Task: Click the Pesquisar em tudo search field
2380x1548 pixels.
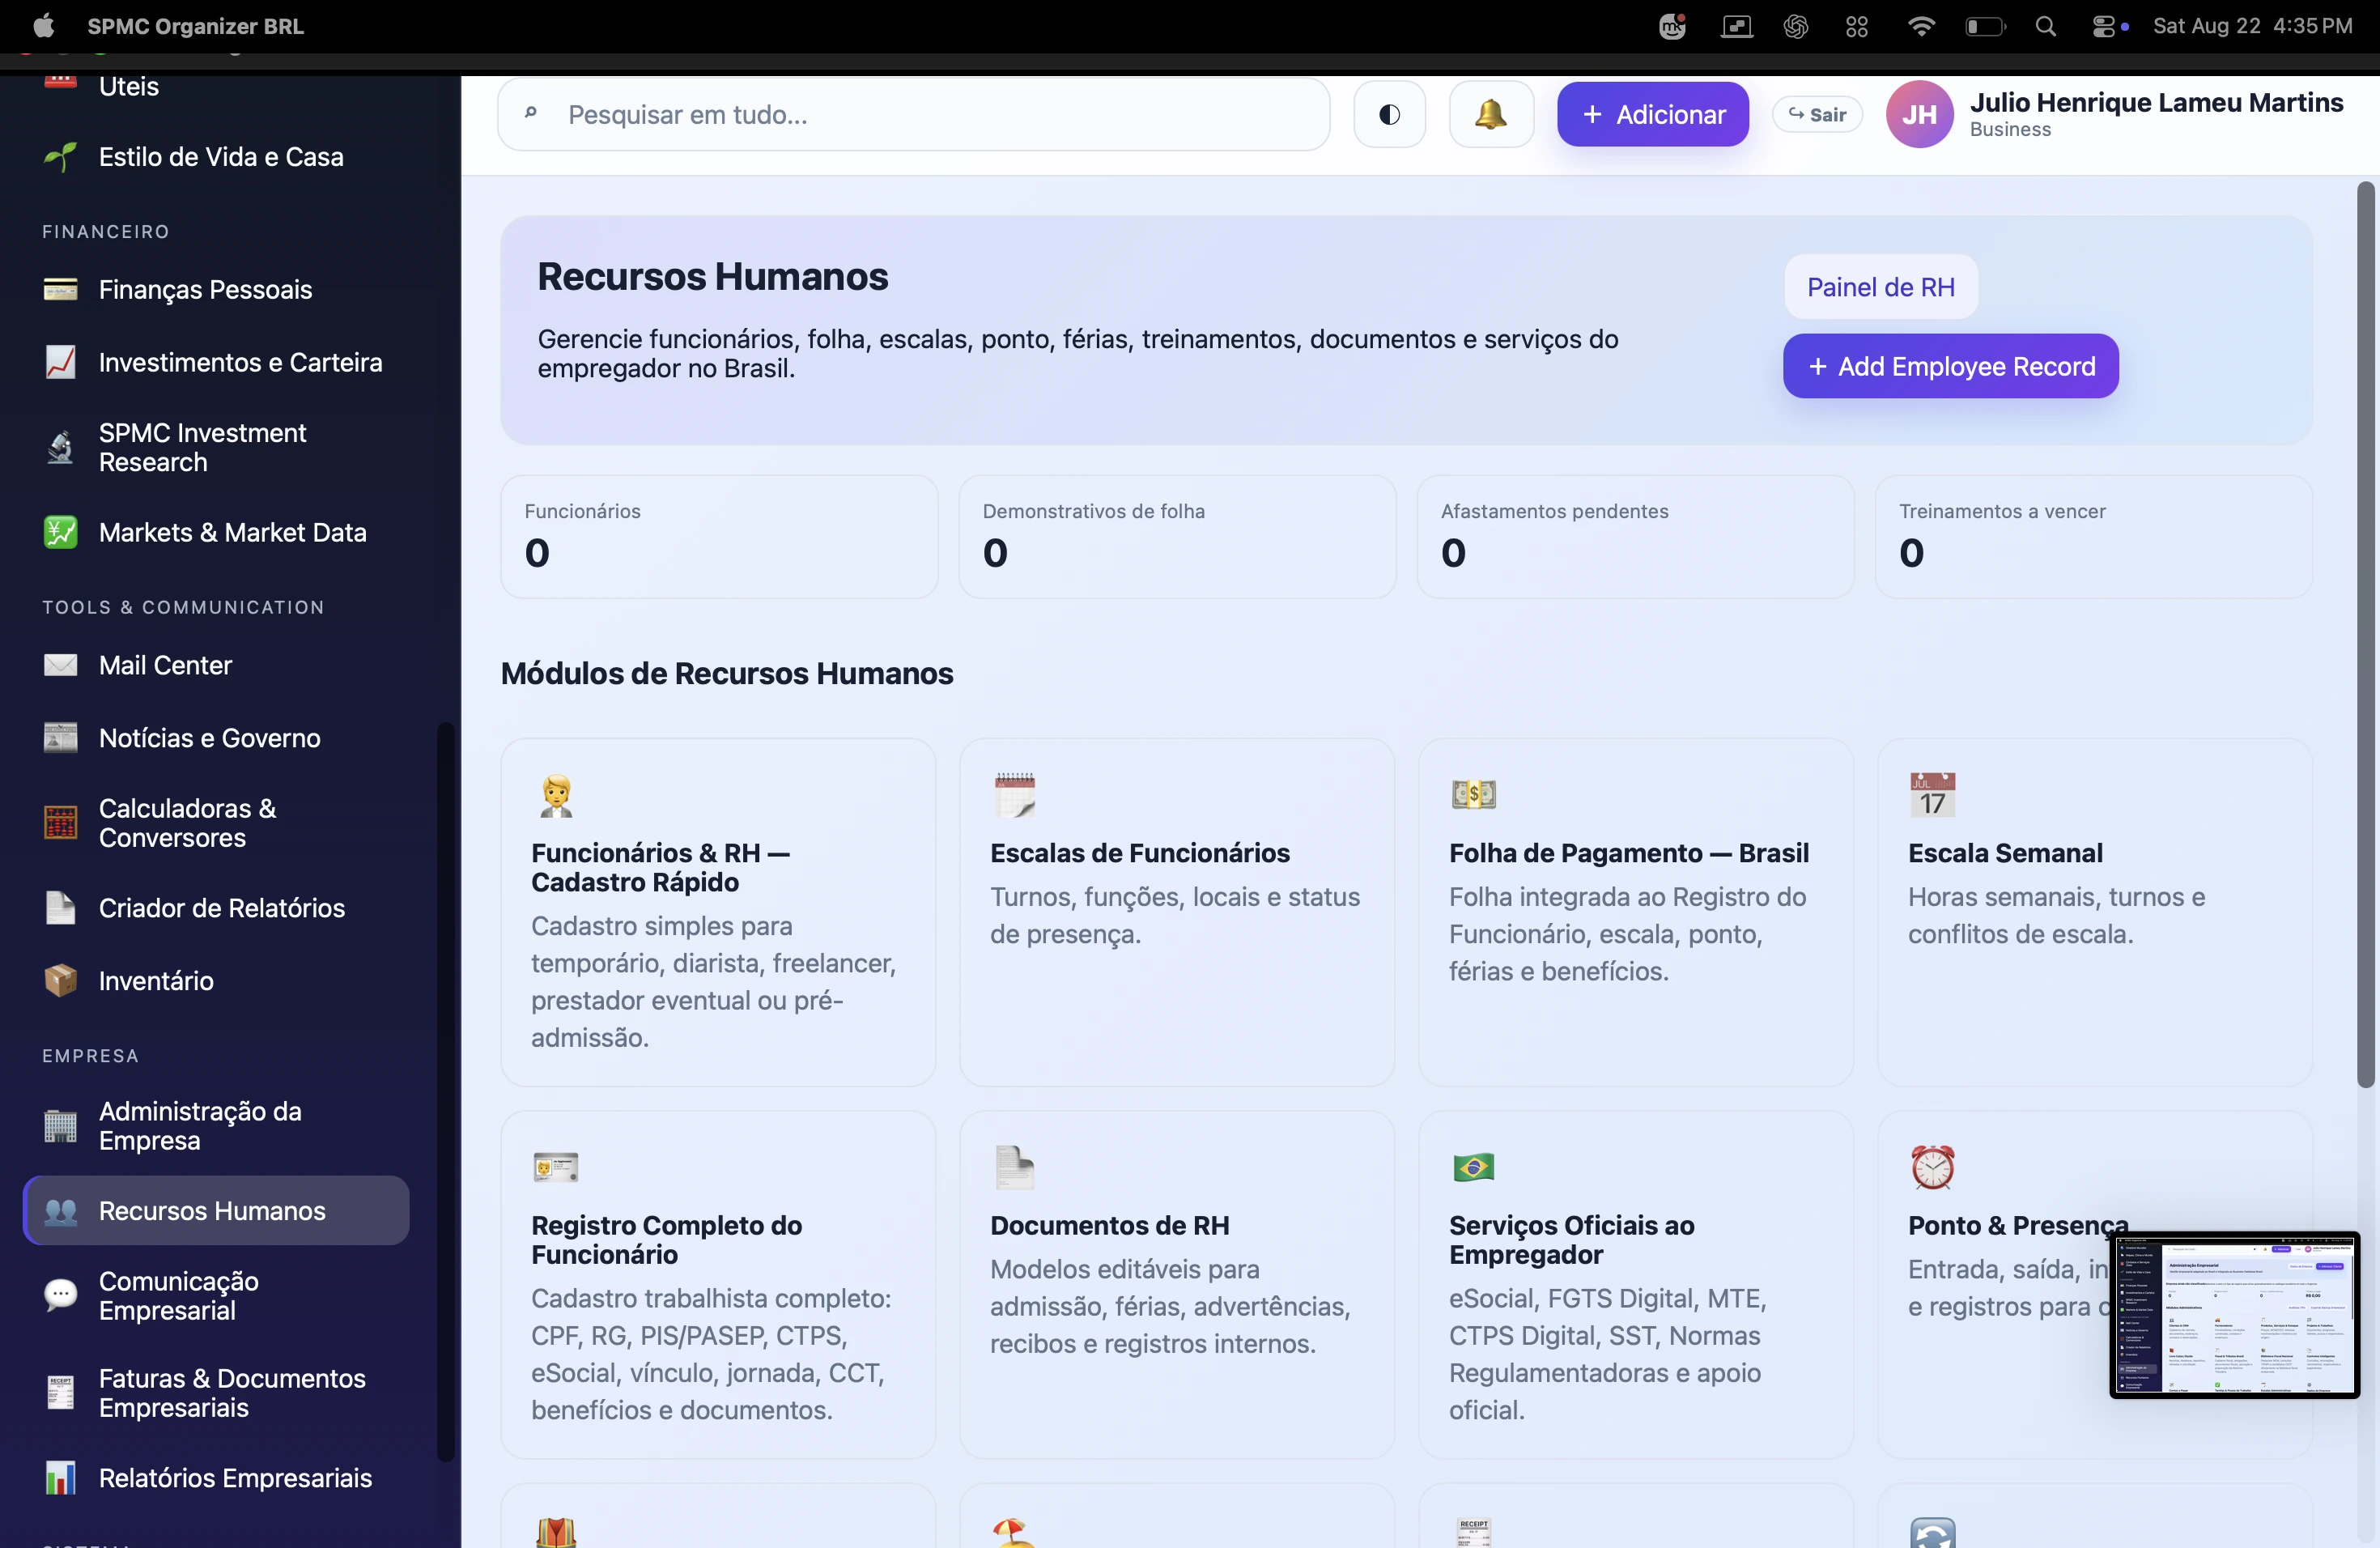Action: (913, 114)
